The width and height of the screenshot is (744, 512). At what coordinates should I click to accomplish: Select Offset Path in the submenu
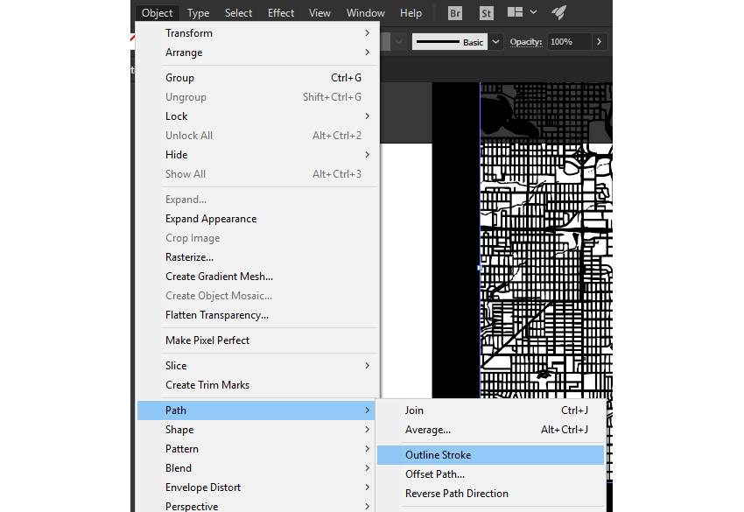435,474
